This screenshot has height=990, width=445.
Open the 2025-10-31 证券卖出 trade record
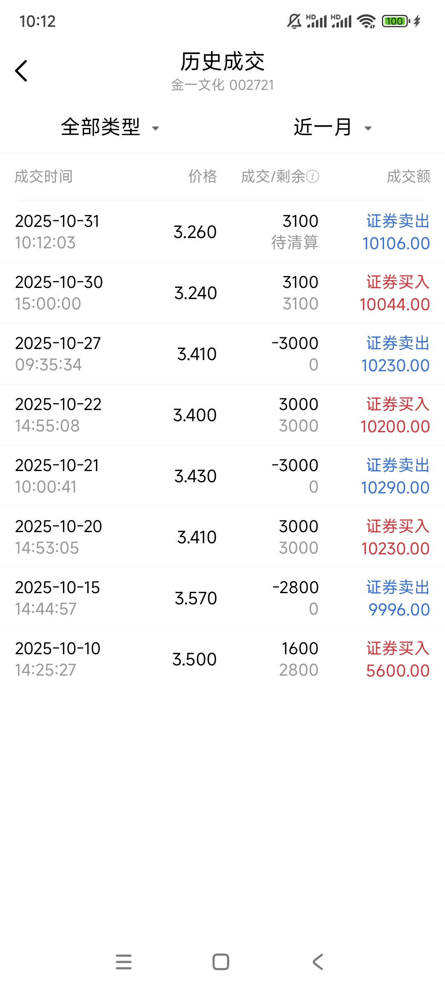(222, 232)
